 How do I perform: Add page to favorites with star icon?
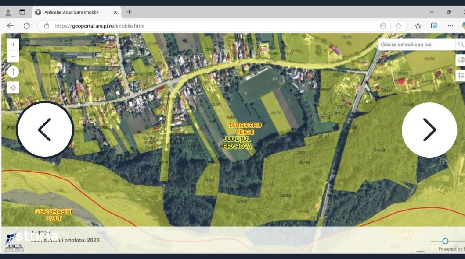(398, 26)
